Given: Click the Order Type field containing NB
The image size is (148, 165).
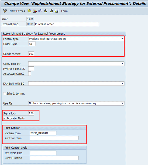Looking at the screenshot, I should click(x=32, y=44).
